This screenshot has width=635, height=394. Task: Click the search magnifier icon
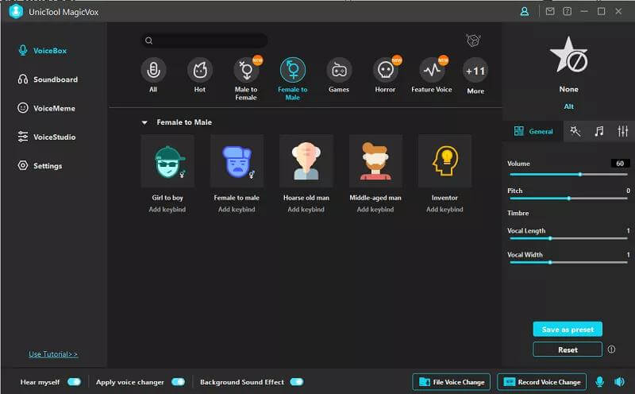click(x=149, y=41)
